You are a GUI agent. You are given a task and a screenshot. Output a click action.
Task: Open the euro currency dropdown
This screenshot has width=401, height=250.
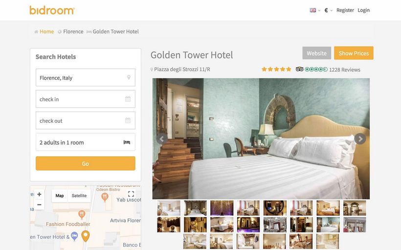[328, 10]
